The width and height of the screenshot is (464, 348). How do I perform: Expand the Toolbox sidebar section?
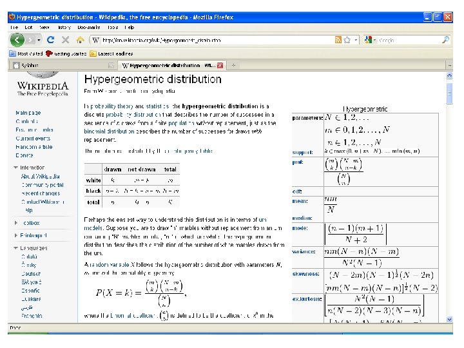tap(15, 223)
